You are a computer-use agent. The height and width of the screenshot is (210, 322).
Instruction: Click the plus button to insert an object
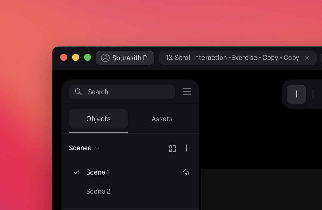click(296, 94)
